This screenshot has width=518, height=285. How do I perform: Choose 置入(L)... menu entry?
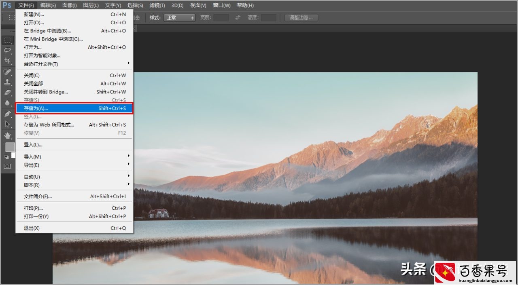coord(74,145)
